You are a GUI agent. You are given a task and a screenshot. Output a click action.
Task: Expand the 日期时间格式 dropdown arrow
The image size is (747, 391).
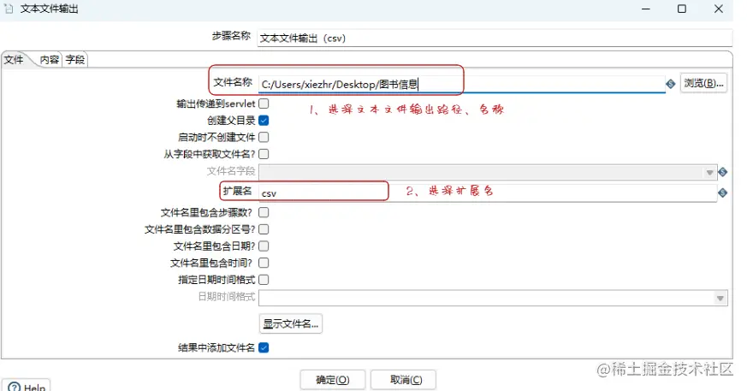click(720, 298)
